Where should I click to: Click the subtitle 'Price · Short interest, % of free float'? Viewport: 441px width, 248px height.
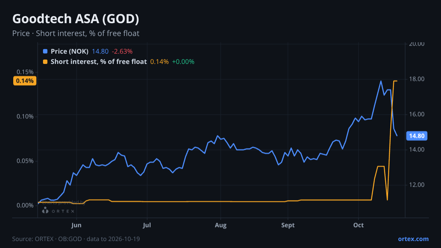76,33
